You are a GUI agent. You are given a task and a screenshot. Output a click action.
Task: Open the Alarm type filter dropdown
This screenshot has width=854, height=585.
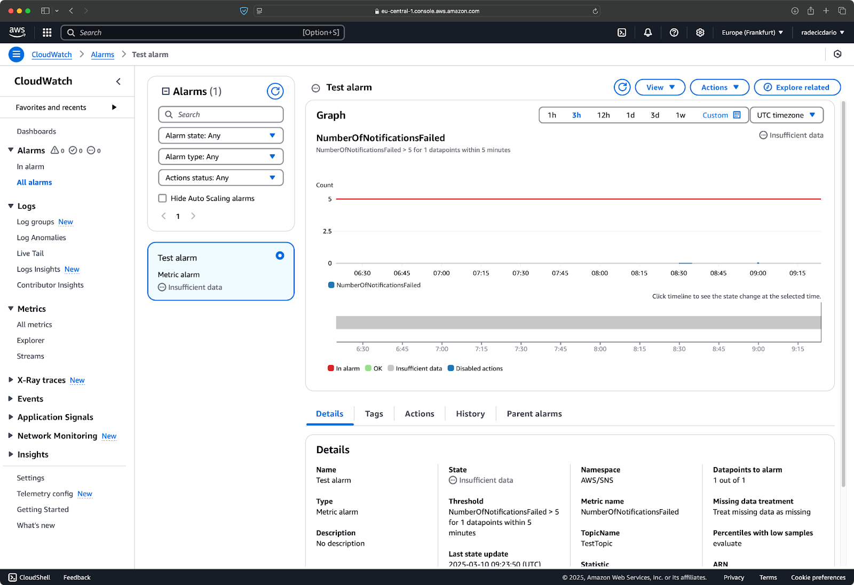pos(221,156)
